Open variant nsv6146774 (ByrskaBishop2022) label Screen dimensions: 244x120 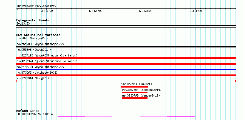(40, 67)
